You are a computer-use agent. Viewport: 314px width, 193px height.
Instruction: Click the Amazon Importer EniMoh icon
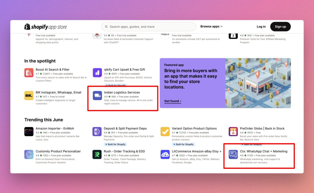29,132
